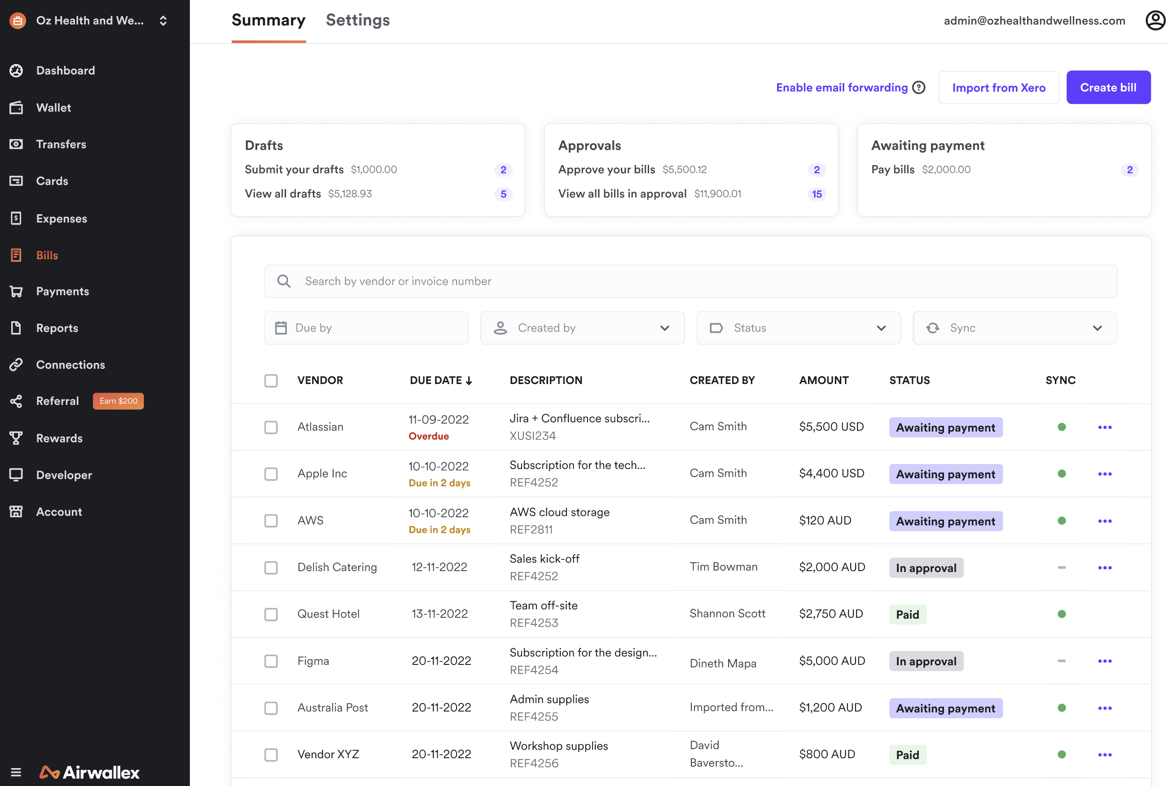Open more actions for Delish Catering bill

pos(1105,568)
